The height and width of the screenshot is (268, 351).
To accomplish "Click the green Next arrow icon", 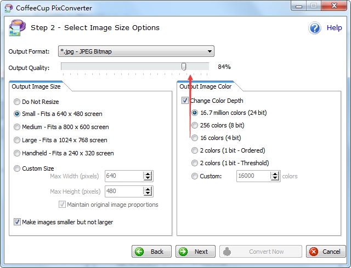I will 183,252.
